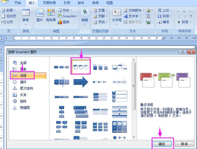Select the vertical downward process thumbnail
The image size is (197, 149).
pos(61,112)
